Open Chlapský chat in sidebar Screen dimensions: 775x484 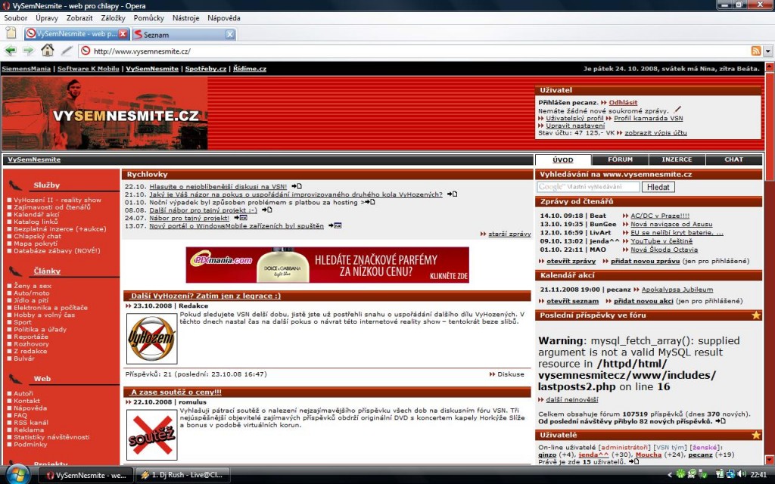pyautogui.click(x=38, y=236)
